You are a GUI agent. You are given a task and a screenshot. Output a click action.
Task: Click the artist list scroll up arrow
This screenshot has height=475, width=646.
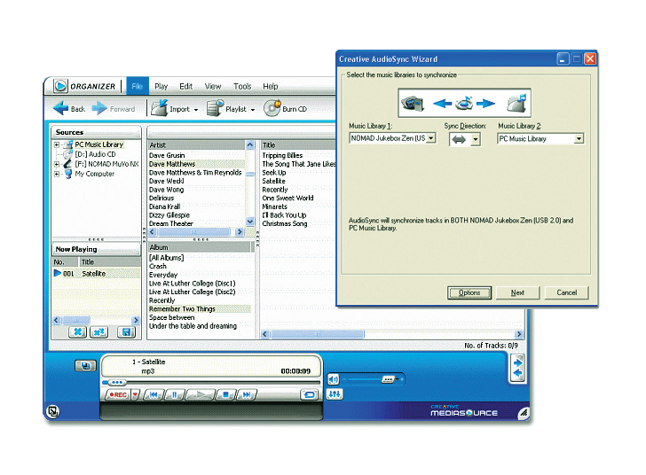click(250, 144)
